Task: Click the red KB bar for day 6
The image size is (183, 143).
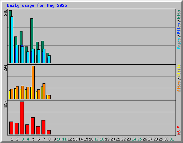Action: [x=38, y=130]
